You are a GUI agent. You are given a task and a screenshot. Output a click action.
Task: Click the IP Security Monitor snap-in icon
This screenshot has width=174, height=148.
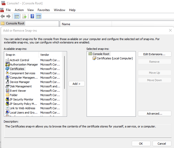point(7,99)
